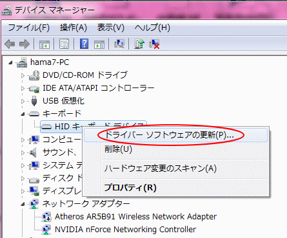The width and height of the screenshot is (287, 238).
Task: Select the システム デ category label
Action: 62,165
